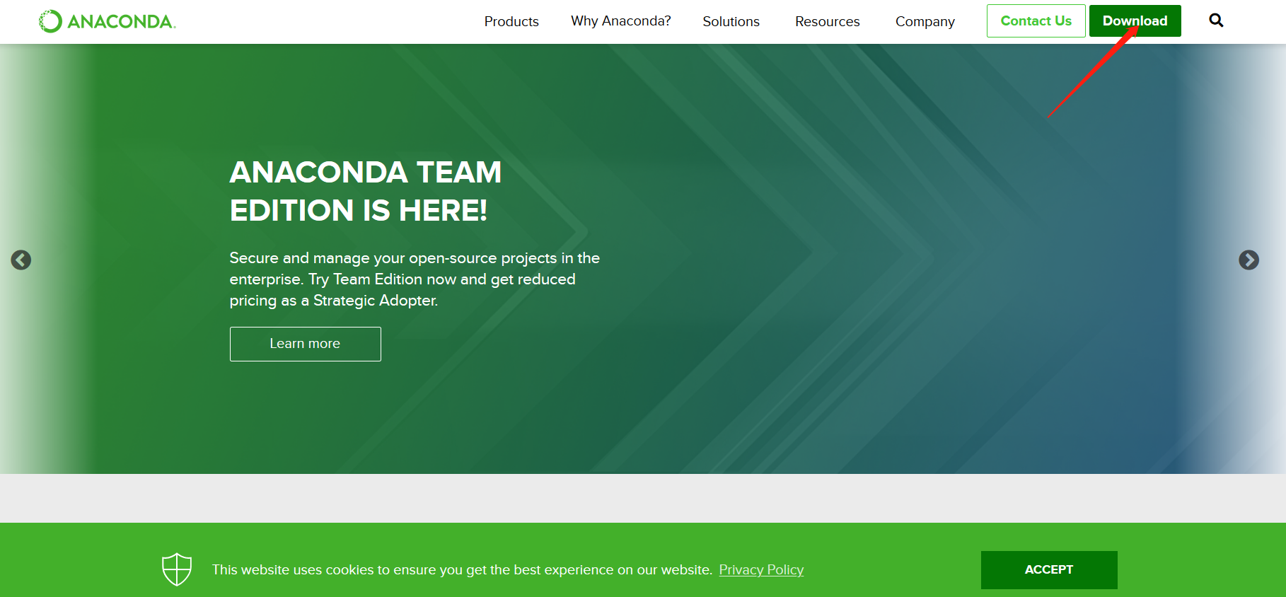Click the cookie notice message text
Image resolution: width=1286 pixels, height=597 pixels.
pos(462,570)
